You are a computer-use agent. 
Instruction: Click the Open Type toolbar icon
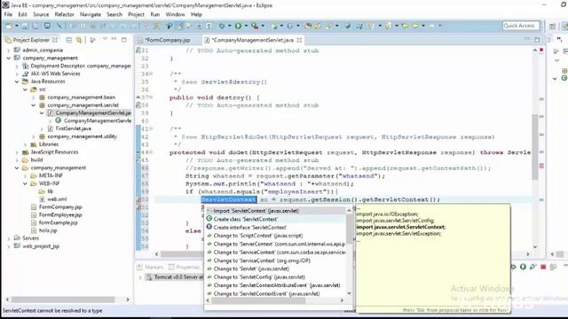coord(308,26)
